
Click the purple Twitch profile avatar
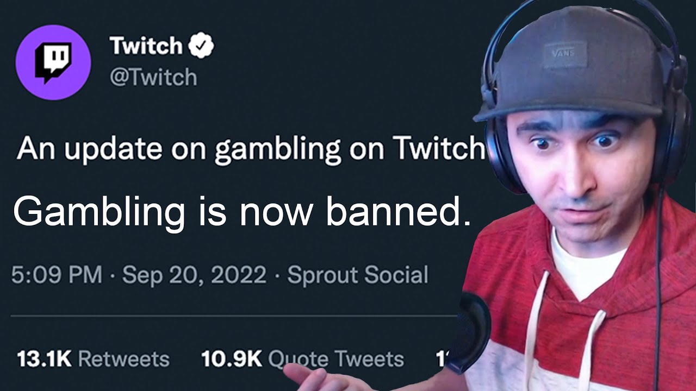(53, 62)
